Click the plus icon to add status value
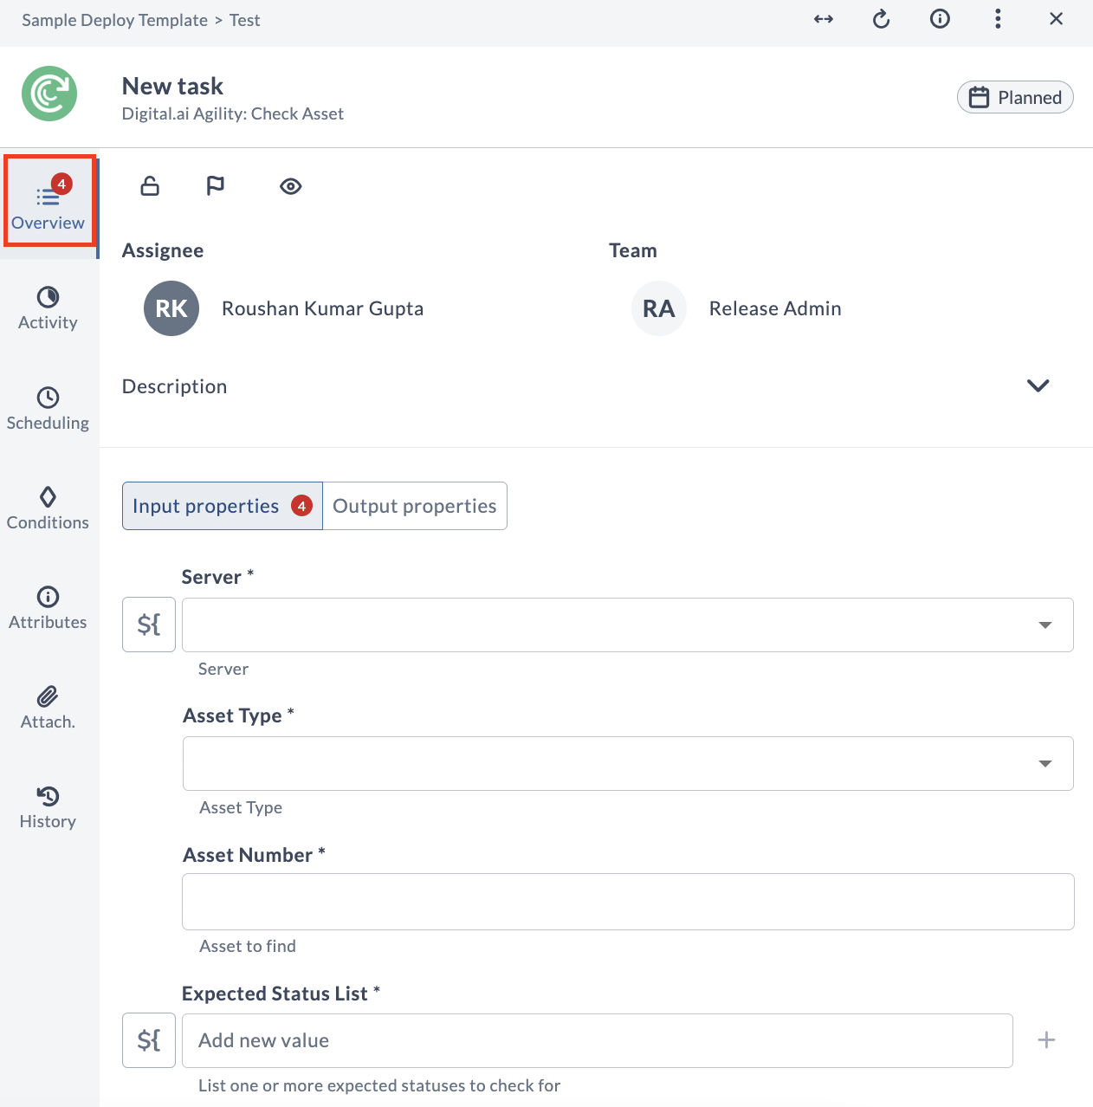 pyautogui.click(x=1046, y=1040)
